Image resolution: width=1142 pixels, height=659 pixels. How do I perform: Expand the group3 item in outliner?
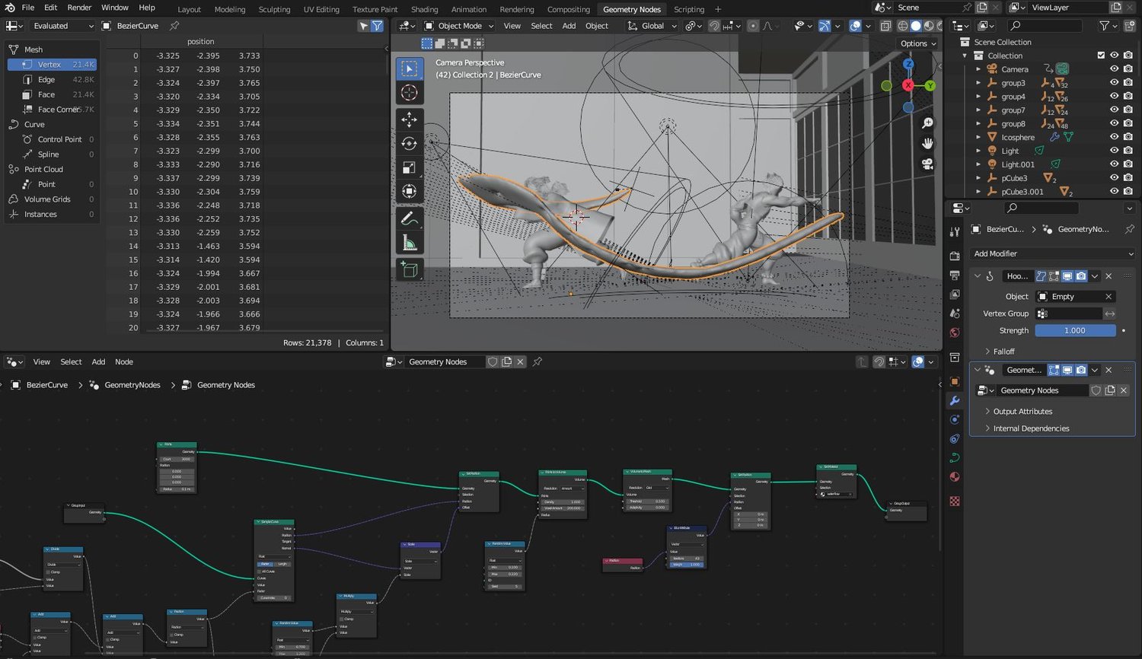[x=979, y=83]
